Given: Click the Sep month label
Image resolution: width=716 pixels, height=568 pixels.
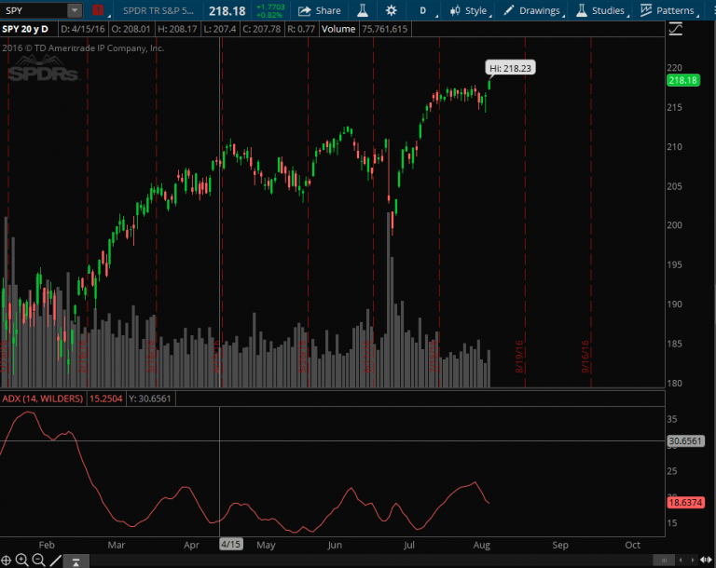Looking at the screenshot, I should (x=560, y=545).
